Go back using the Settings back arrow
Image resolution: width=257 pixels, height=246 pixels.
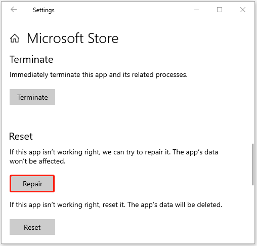click(14, 10)
